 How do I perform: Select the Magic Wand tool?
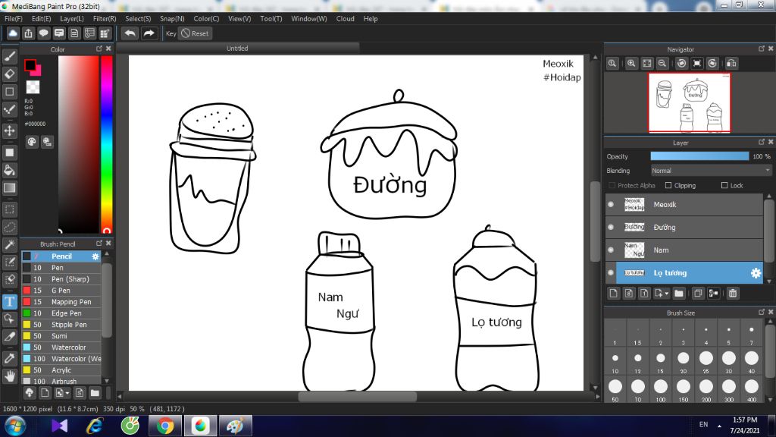point(9,244)
